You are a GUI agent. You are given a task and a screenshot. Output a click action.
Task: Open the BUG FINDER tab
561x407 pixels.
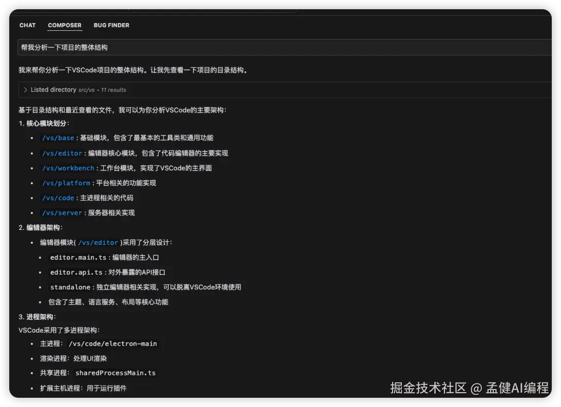coord(111,25)
